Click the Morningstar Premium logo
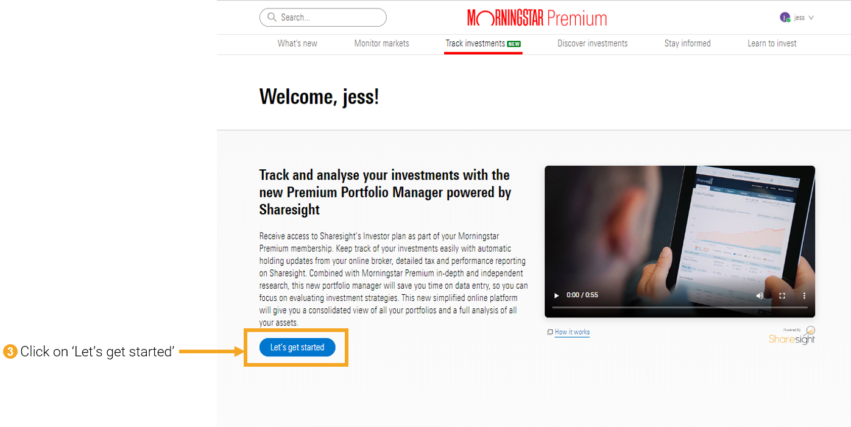Screen dimensions: 851x427 537,18
